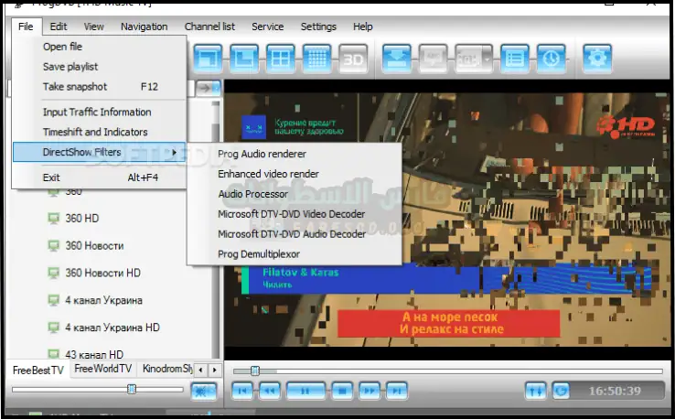Click the picture-in-picture layout icon
This screenshot has height=419, width=675.
[x=207, y=59]
